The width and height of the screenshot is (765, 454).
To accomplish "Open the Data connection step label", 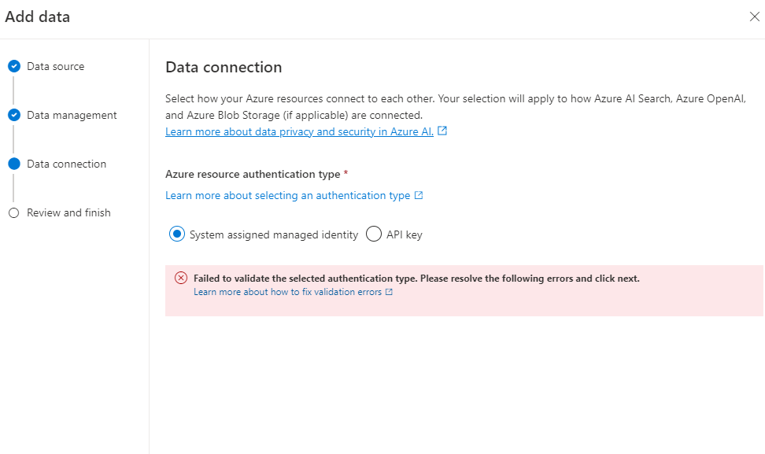I will [x=66, y=164].
